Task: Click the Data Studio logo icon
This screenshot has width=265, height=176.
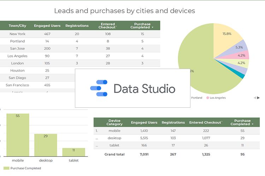Action: [x=99, y=88]
